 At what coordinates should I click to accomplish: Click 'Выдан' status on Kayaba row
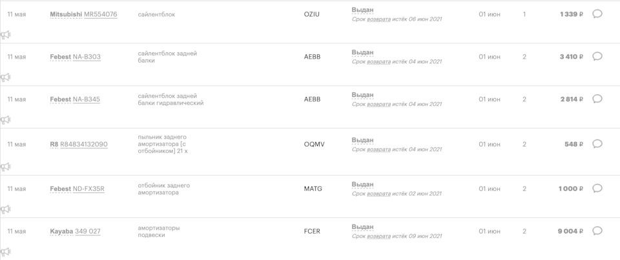(x=362, y=227)
